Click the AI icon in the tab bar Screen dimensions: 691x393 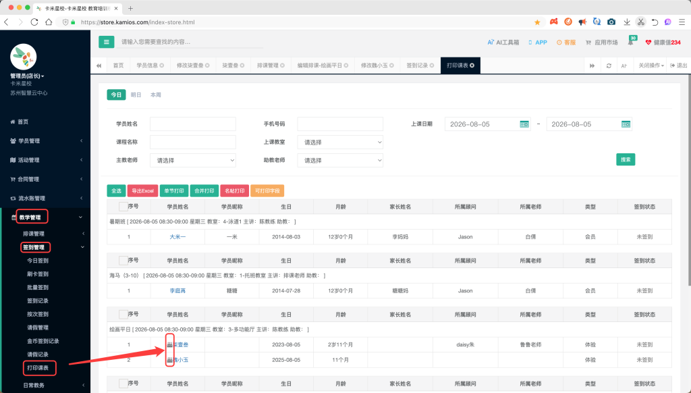624,65
